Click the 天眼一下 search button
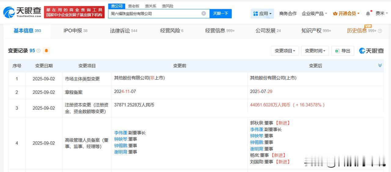391x172 pixels. coord(221,13)
